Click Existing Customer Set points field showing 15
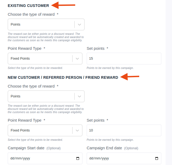 (124, 59)
